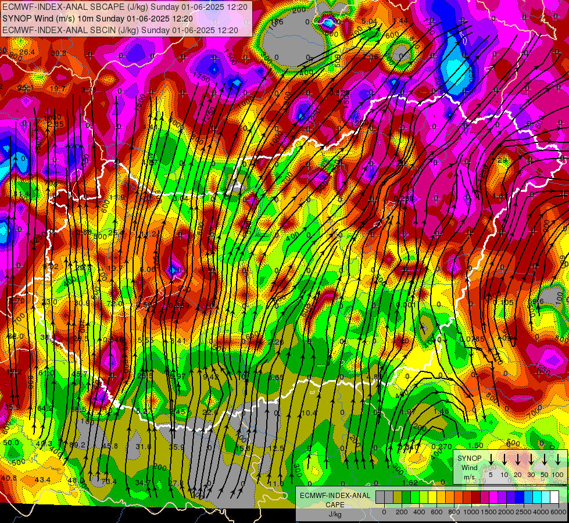The width and height of the screenshot is (569, 523).
Task: Select the yellow swatch in CAPE legend
Action: click(x=432, y=497)
